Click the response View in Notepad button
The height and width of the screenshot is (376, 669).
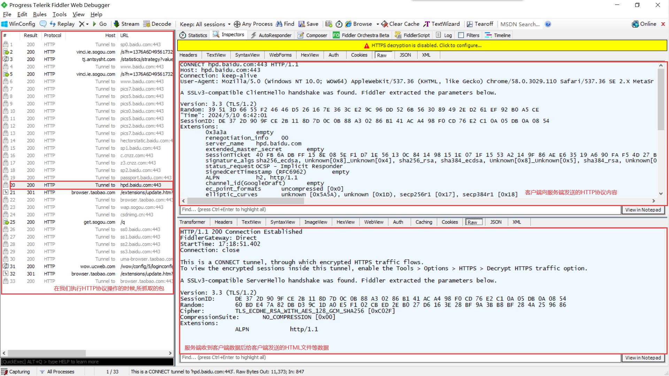pyautogui.click(x=643, y=358)
